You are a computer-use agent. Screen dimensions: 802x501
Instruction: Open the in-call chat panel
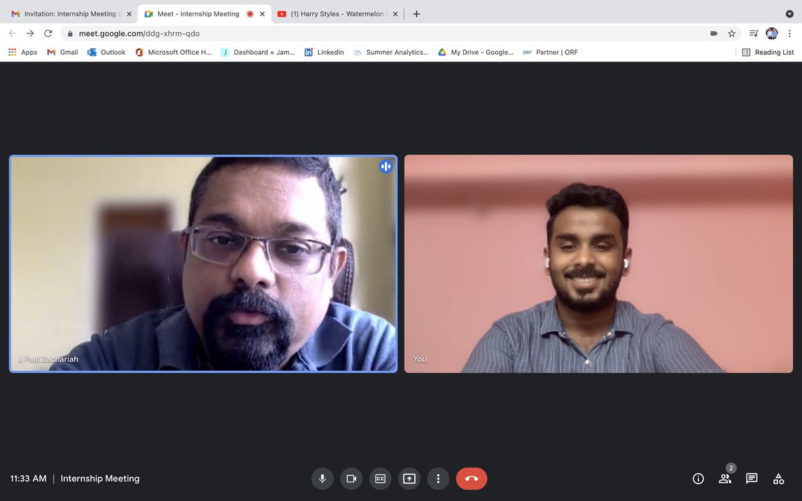(x=751, y=478)
